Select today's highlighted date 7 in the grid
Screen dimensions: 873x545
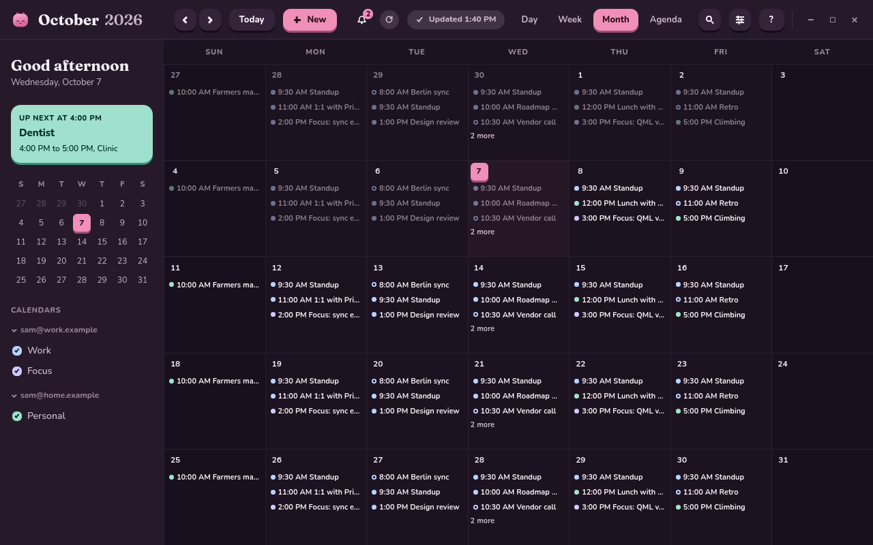tap(479, 172)
